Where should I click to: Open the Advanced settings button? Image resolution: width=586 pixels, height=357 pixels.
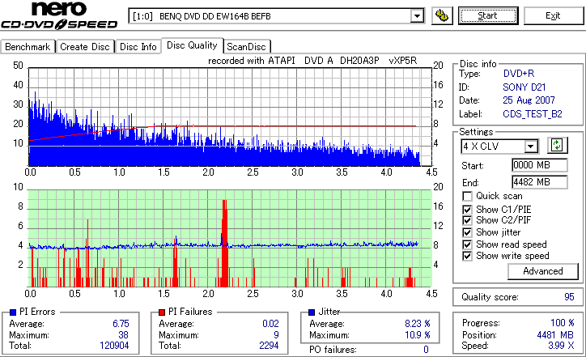click(x=542, y=271)
